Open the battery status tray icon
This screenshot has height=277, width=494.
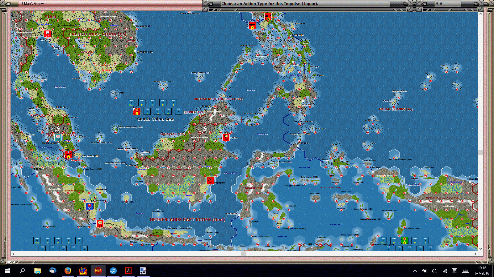[x=425, y=271]
